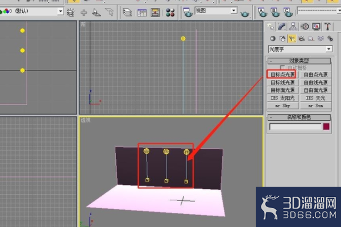This screenshot has height=227, width=341.
Task: Switch to the Motion panel tab
Action: tap(305, 27)
